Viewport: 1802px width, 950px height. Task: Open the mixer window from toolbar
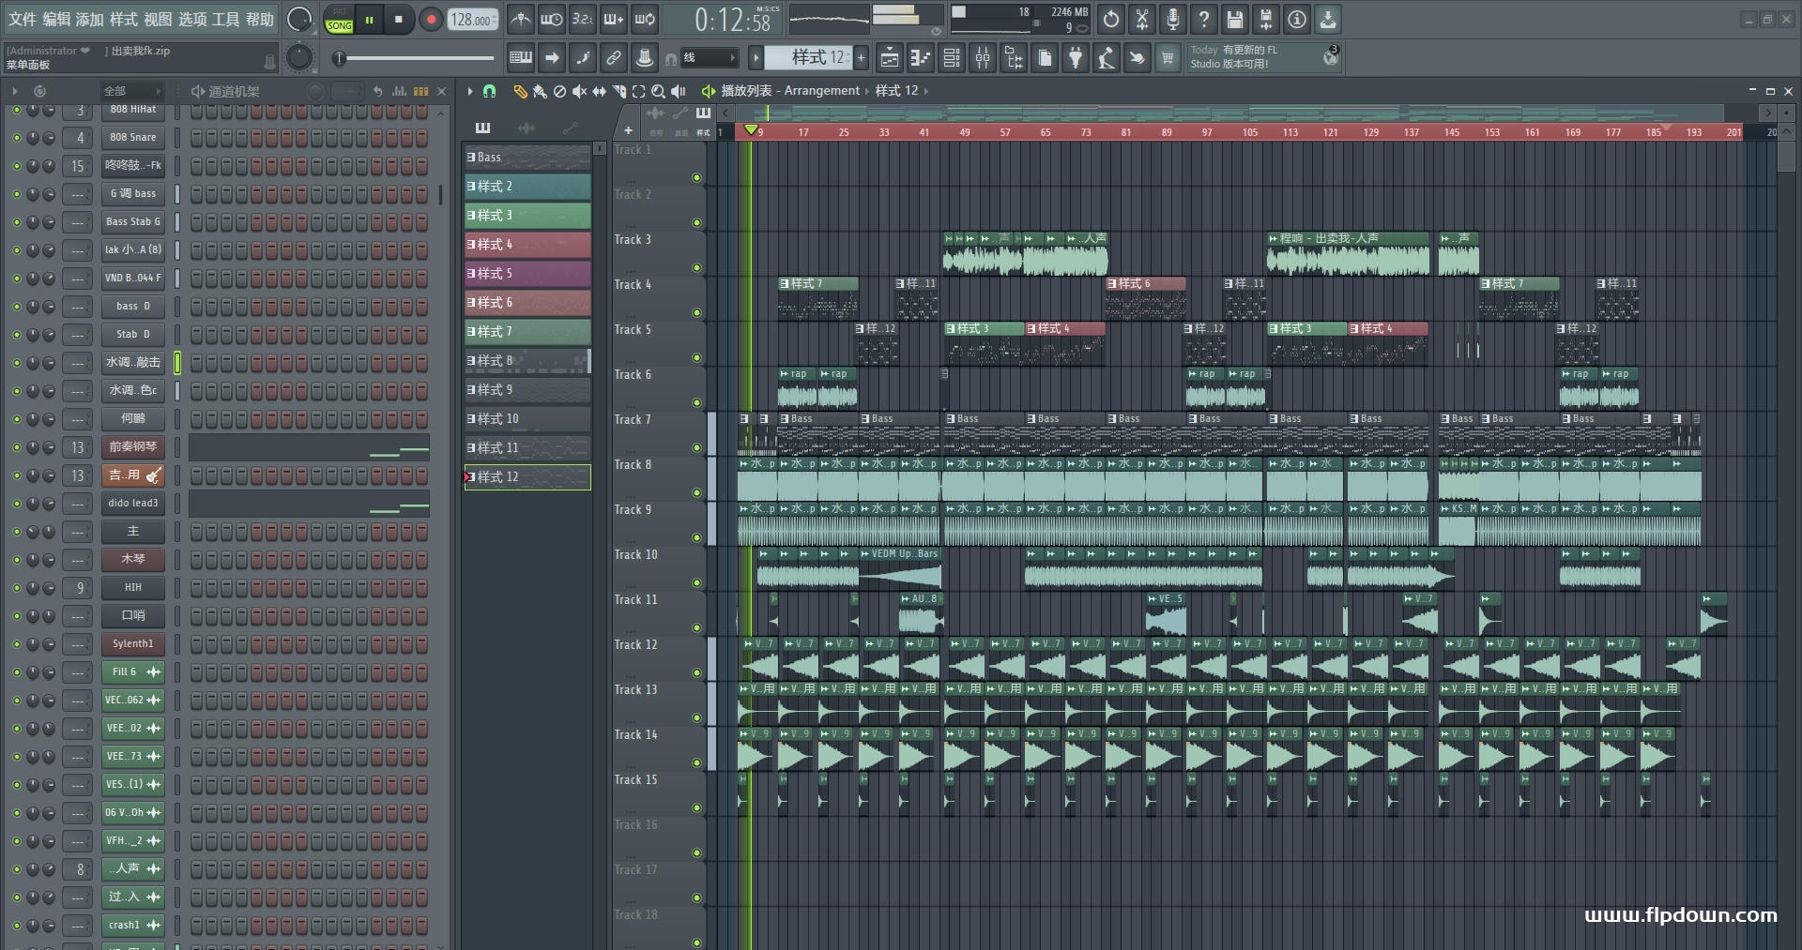[983, 58]
